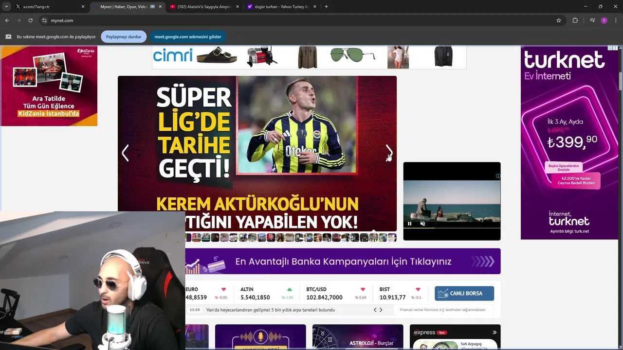Open the EURO exchange rate quote
The height and width of the screenshot is (350, 623).
click(206, 293)
